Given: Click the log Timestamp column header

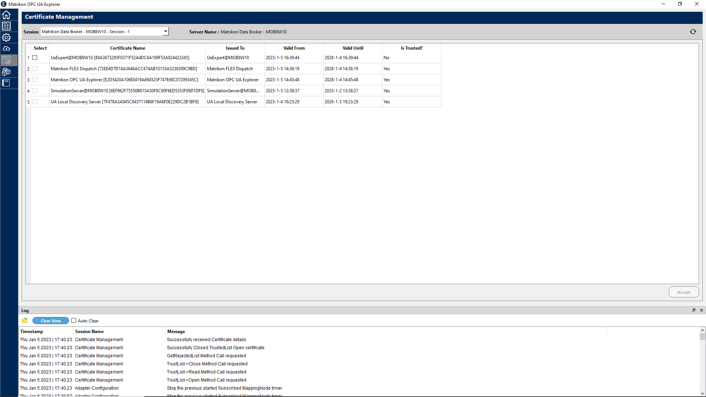Looking at the screenshot, I should [x=46, y=332].
